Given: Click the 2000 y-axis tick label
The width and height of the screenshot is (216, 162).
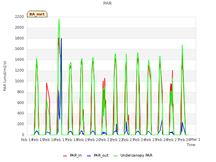Looking at the screenshot, I should click(x=20, y=27).
